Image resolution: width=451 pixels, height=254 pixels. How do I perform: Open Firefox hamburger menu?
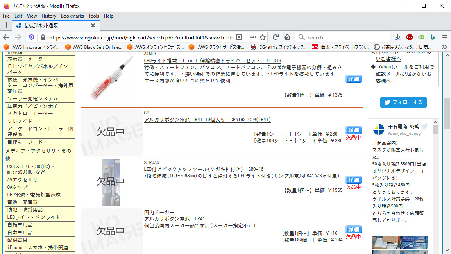click(445, 38)
